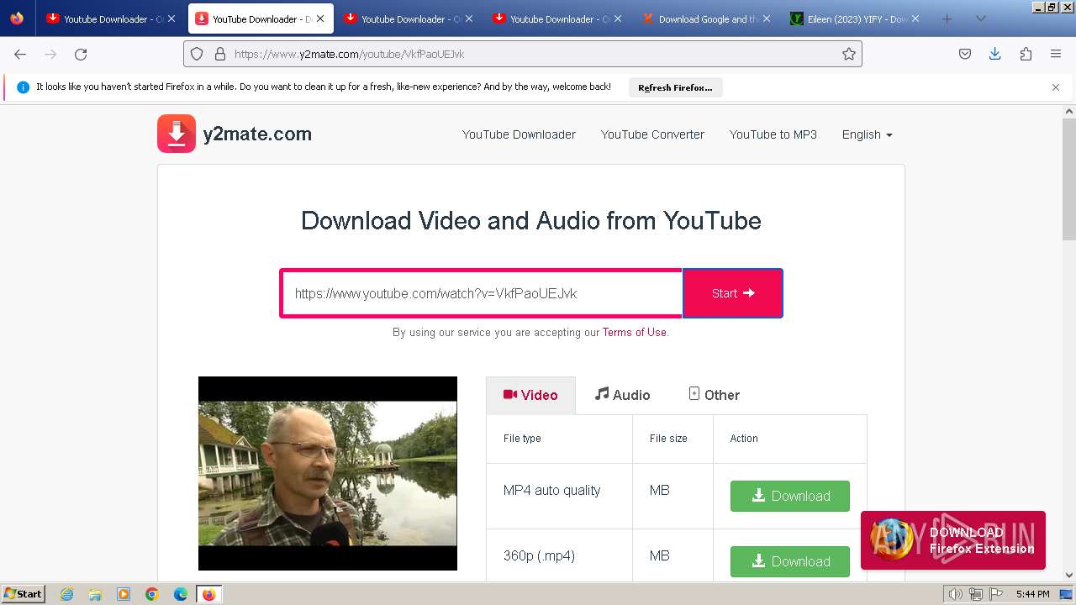Launch Chrome from the taskbar
1076x605 pixels.
152,594
